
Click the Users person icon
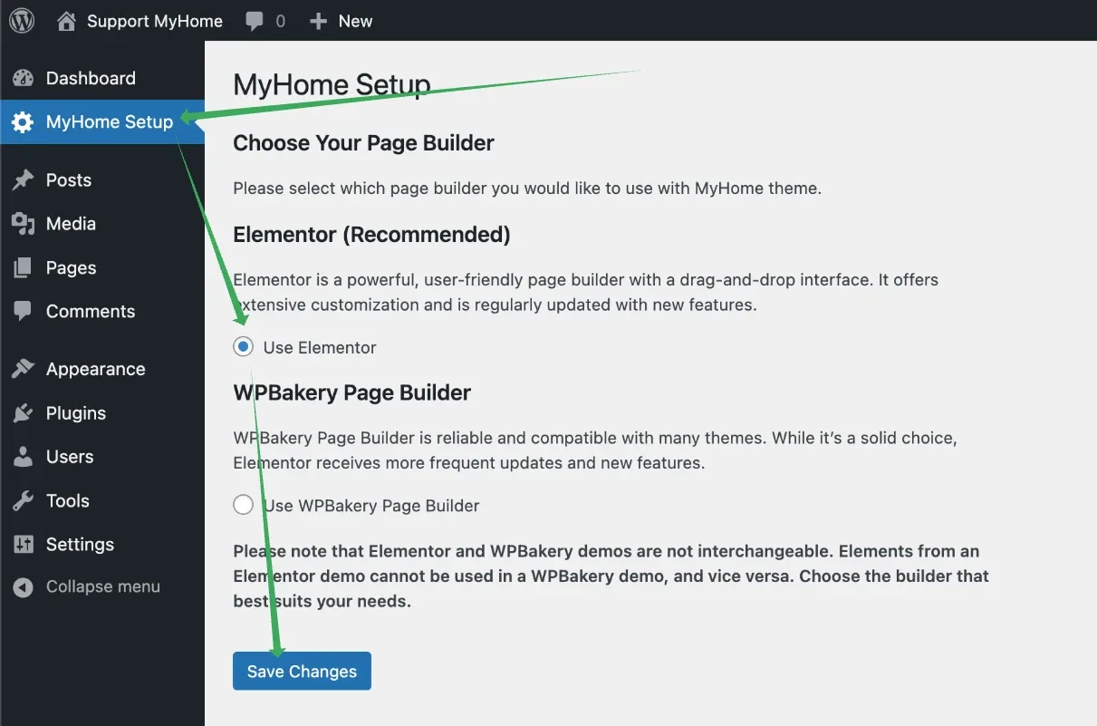[x=23, y=457]
